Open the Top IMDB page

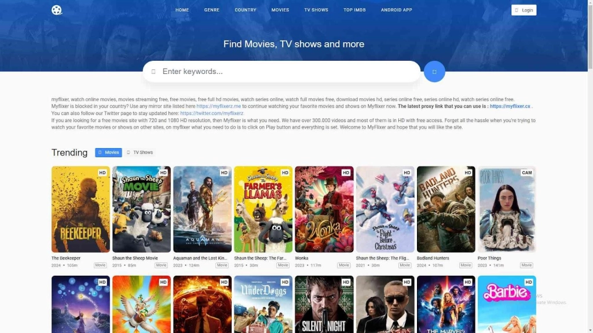click(354, 10)
